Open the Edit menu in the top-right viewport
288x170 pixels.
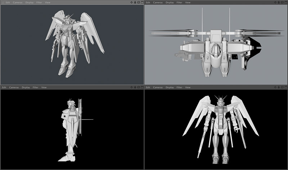point(148,3)
